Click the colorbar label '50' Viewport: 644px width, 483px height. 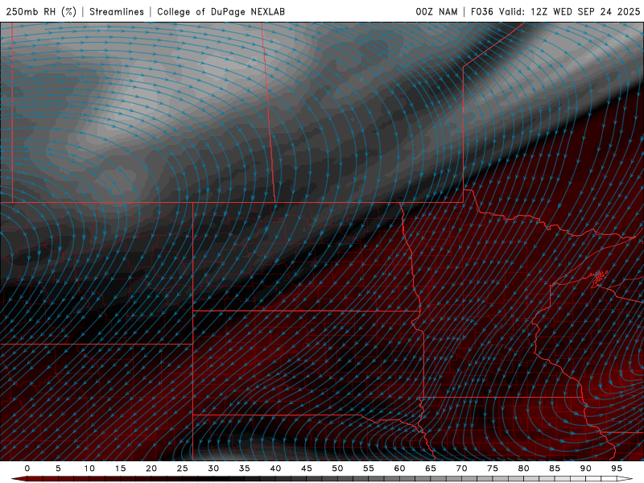[337, 469]
